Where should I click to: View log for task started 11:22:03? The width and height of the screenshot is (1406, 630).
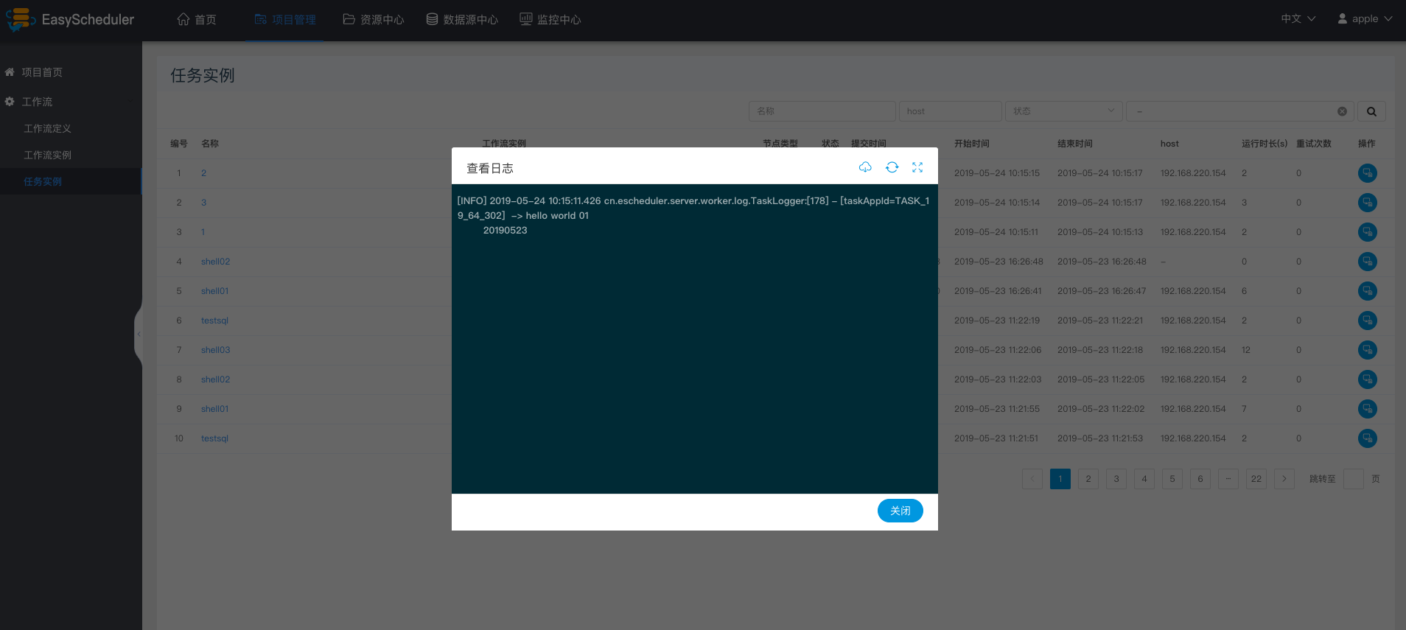coord(1367,379)
